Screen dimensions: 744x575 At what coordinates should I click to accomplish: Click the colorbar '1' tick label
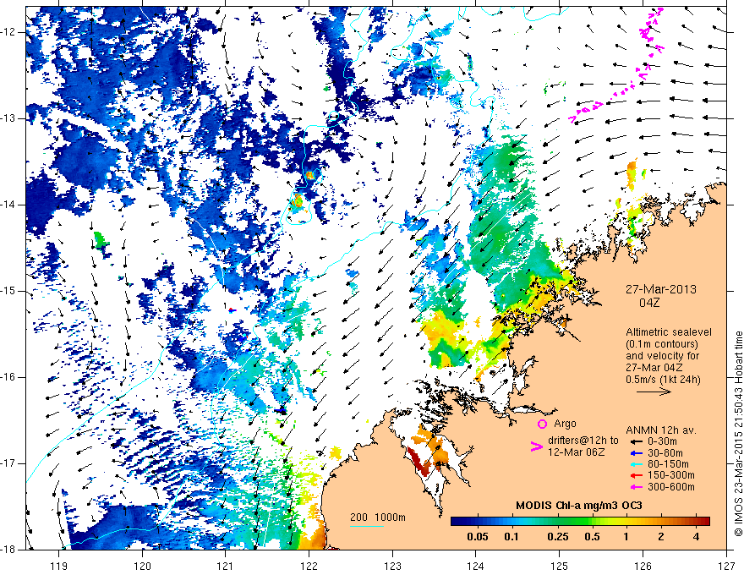[626, 537]
